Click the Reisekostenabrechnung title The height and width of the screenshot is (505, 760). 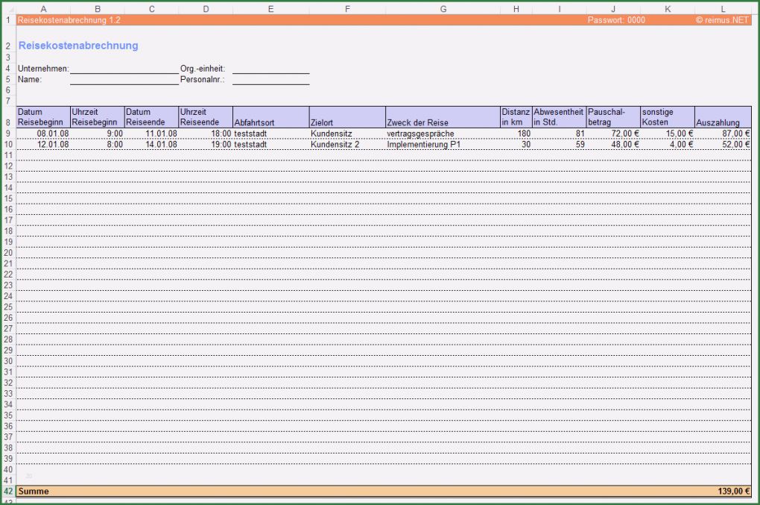[x=77, y=46]
